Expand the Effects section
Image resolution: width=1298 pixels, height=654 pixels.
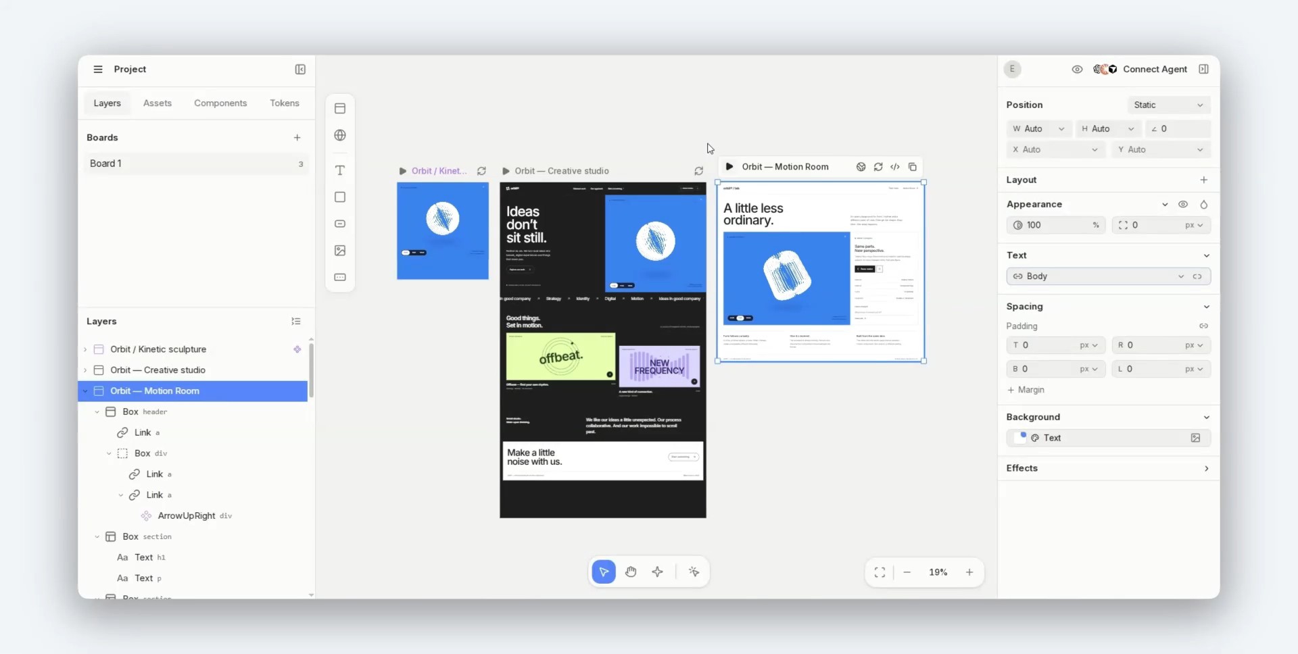[1206, 469]
